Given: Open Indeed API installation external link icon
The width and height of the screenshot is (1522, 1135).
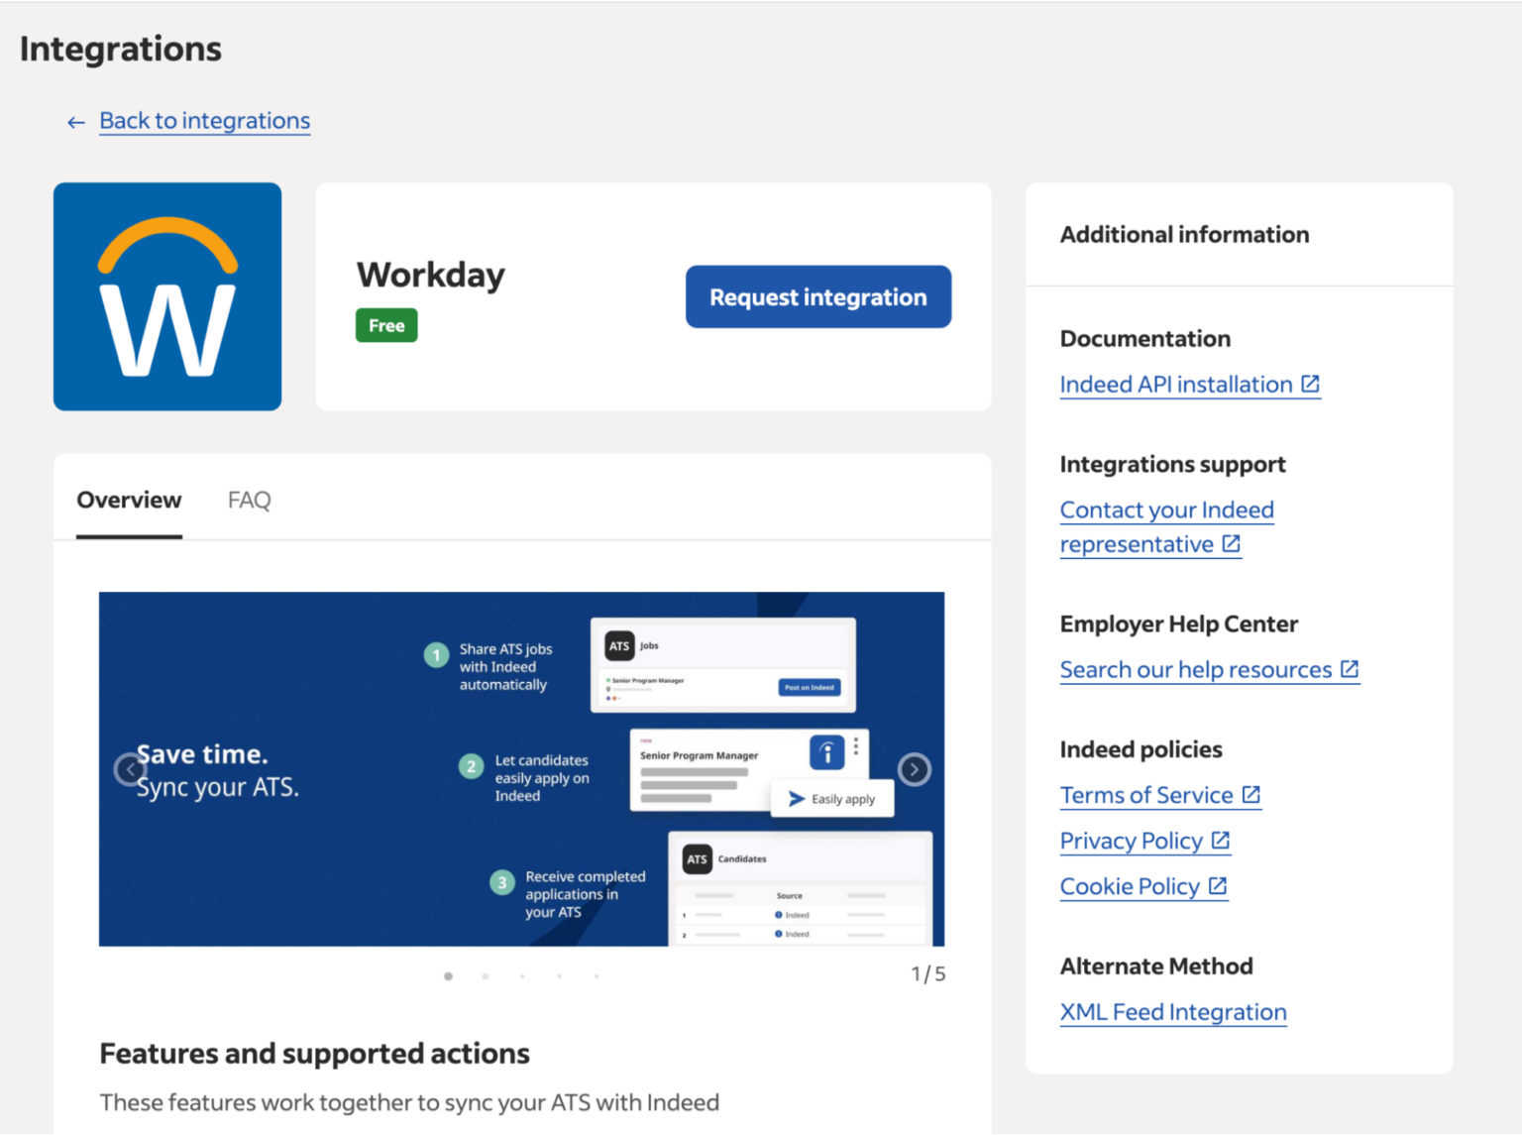Looking at the screenshot, I should pyautogui.click(x=1310, y=384).
